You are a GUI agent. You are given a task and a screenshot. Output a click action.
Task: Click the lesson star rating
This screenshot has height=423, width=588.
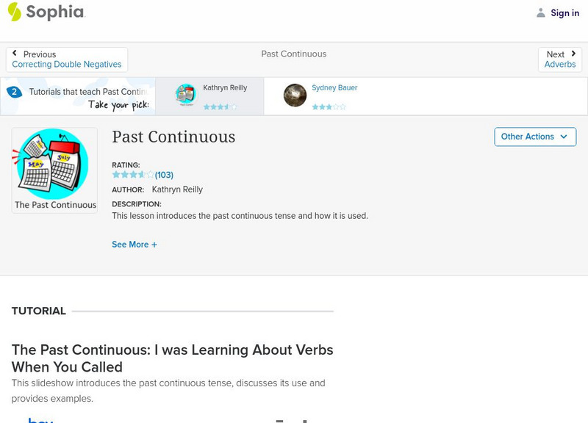[x=133, y=175]
